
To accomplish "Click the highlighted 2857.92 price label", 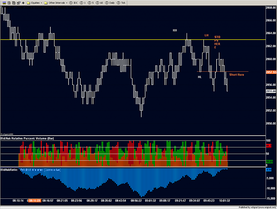I will [271, 72].
